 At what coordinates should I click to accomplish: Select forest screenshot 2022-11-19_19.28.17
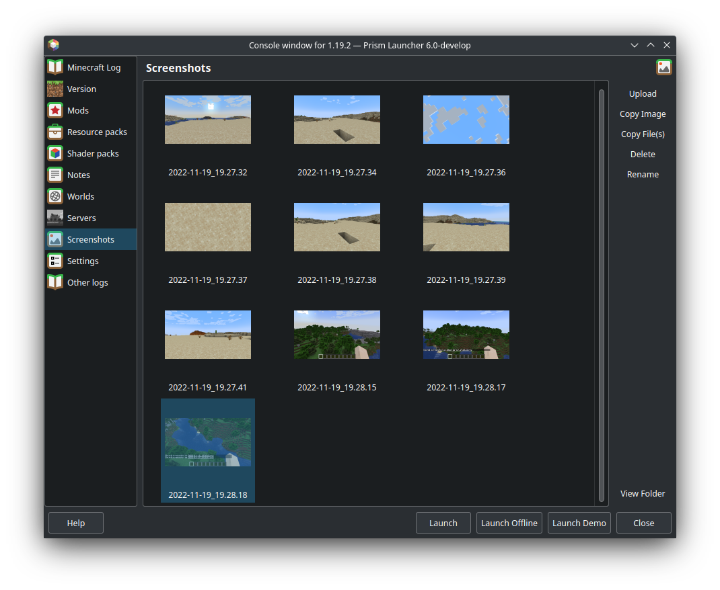pyautogui.click(x=466, y=335)
